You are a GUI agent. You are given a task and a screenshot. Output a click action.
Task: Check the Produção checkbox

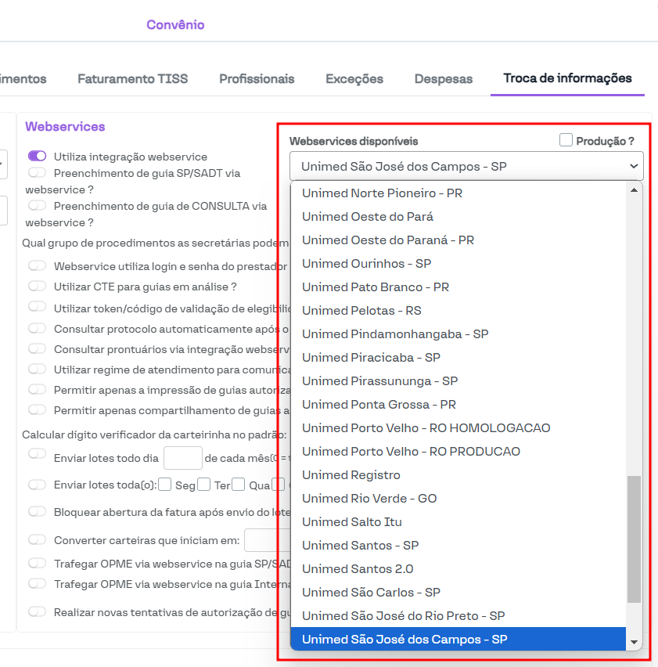[566, 140]
